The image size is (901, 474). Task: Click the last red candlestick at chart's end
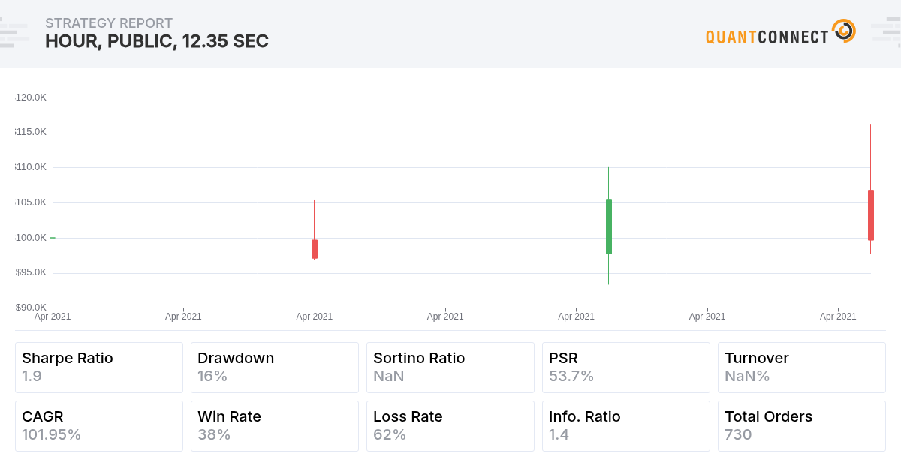click(x=871, y=215)
